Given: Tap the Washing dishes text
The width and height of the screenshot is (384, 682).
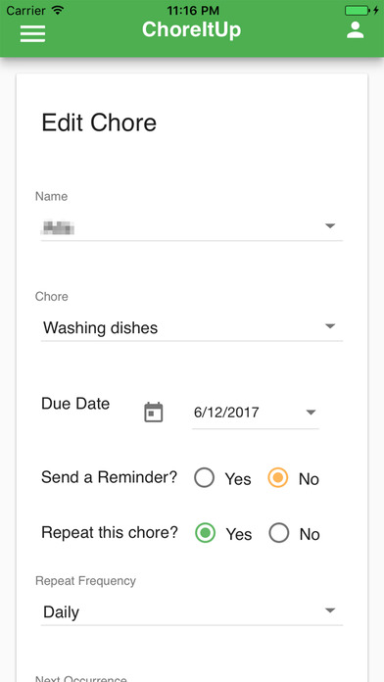Looking at the screenshot, I should pos(101,327).
